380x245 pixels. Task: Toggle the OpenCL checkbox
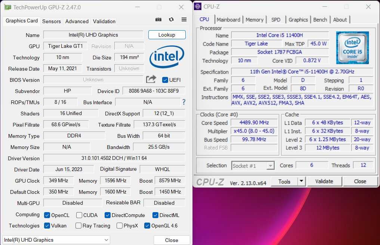(47, 215)
